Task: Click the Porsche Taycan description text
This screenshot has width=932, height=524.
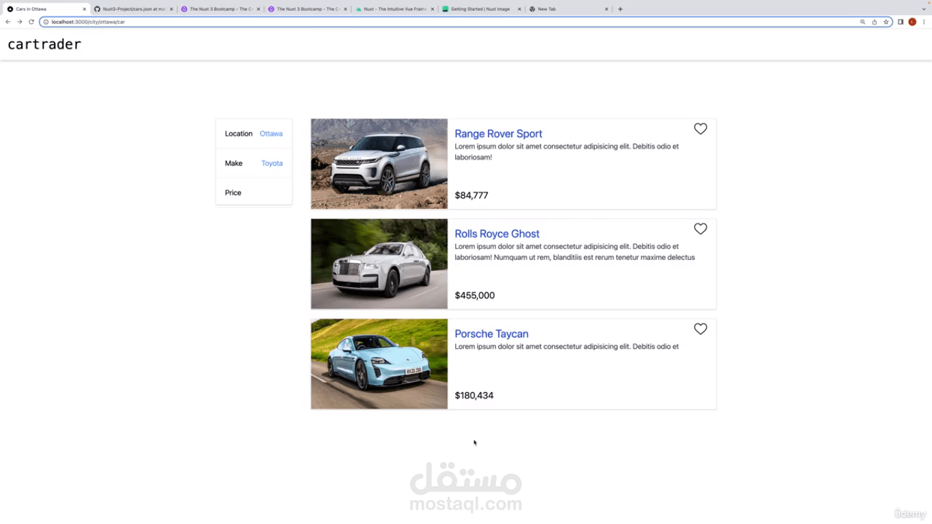Action: tap(567, 347)
